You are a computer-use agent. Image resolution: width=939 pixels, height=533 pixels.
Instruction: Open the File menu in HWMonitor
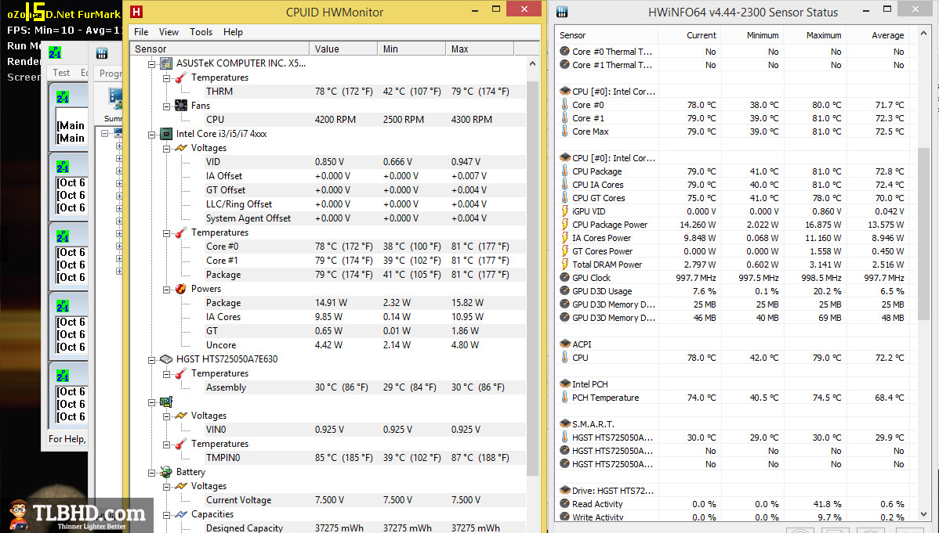(x=141, y=32)
